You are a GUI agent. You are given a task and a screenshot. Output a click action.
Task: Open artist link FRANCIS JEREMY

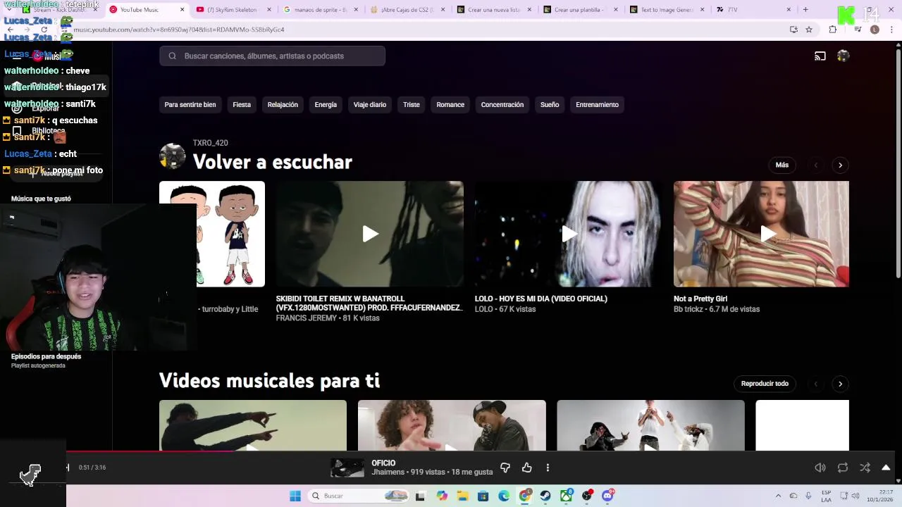306,318
